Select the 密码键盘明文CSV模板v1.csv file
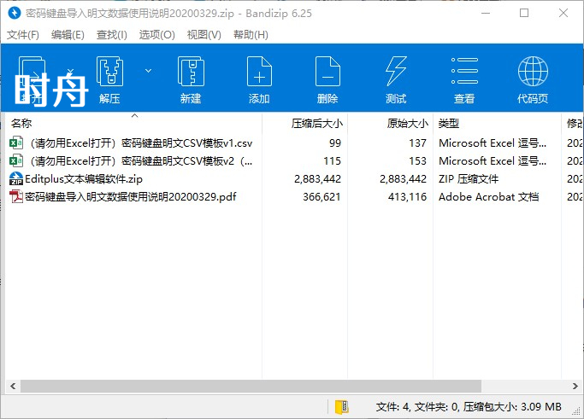The image size is (584, 419). point(142,143)
